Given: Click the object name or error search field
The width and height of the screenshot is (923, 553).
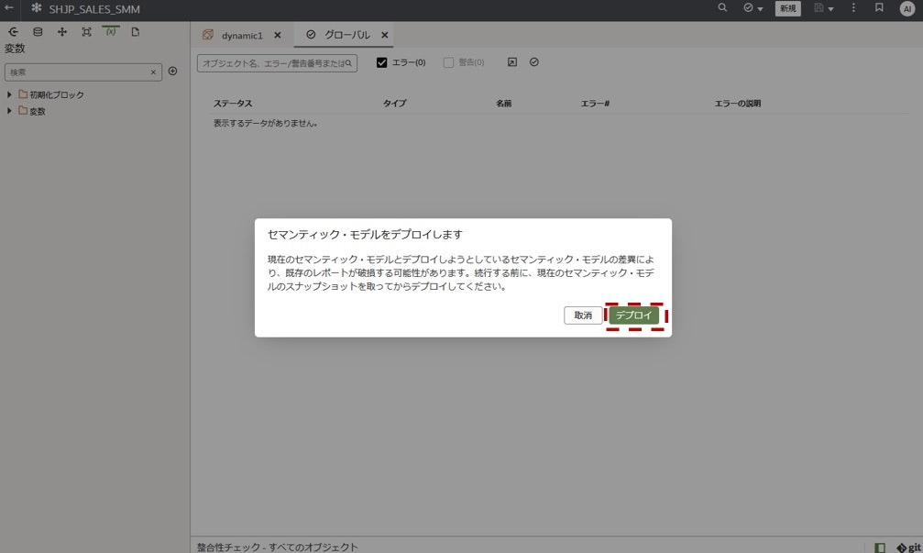Looking at the screenshot, I should [277, 63].
